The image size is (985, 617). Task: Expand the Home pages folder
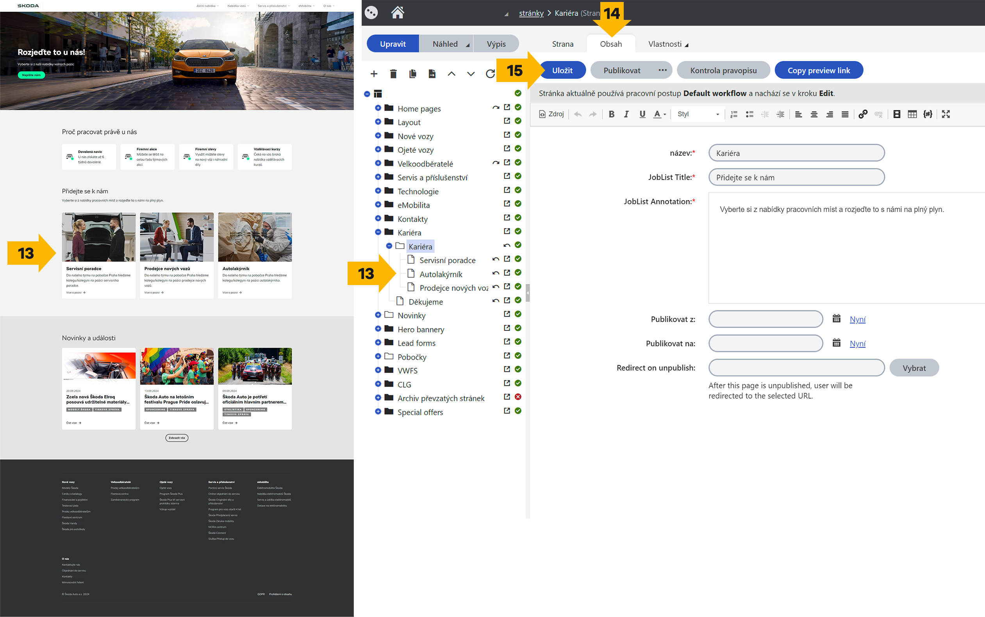pos(378,108)
